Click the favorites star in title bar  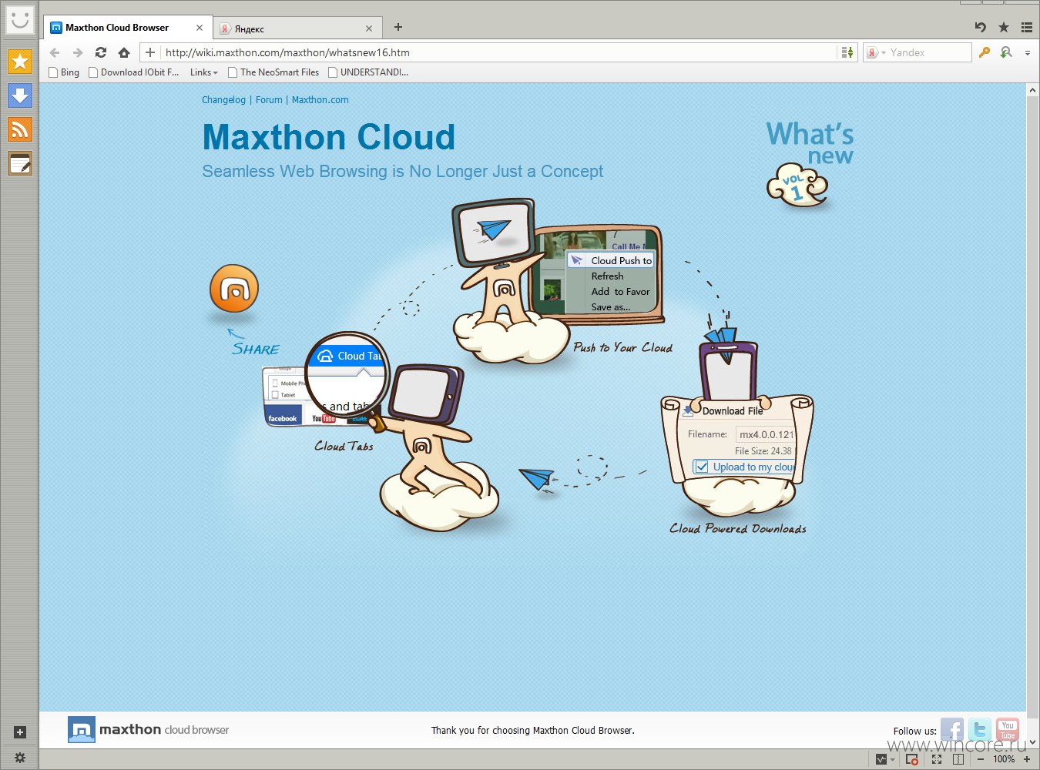(x=1004, y=27)
